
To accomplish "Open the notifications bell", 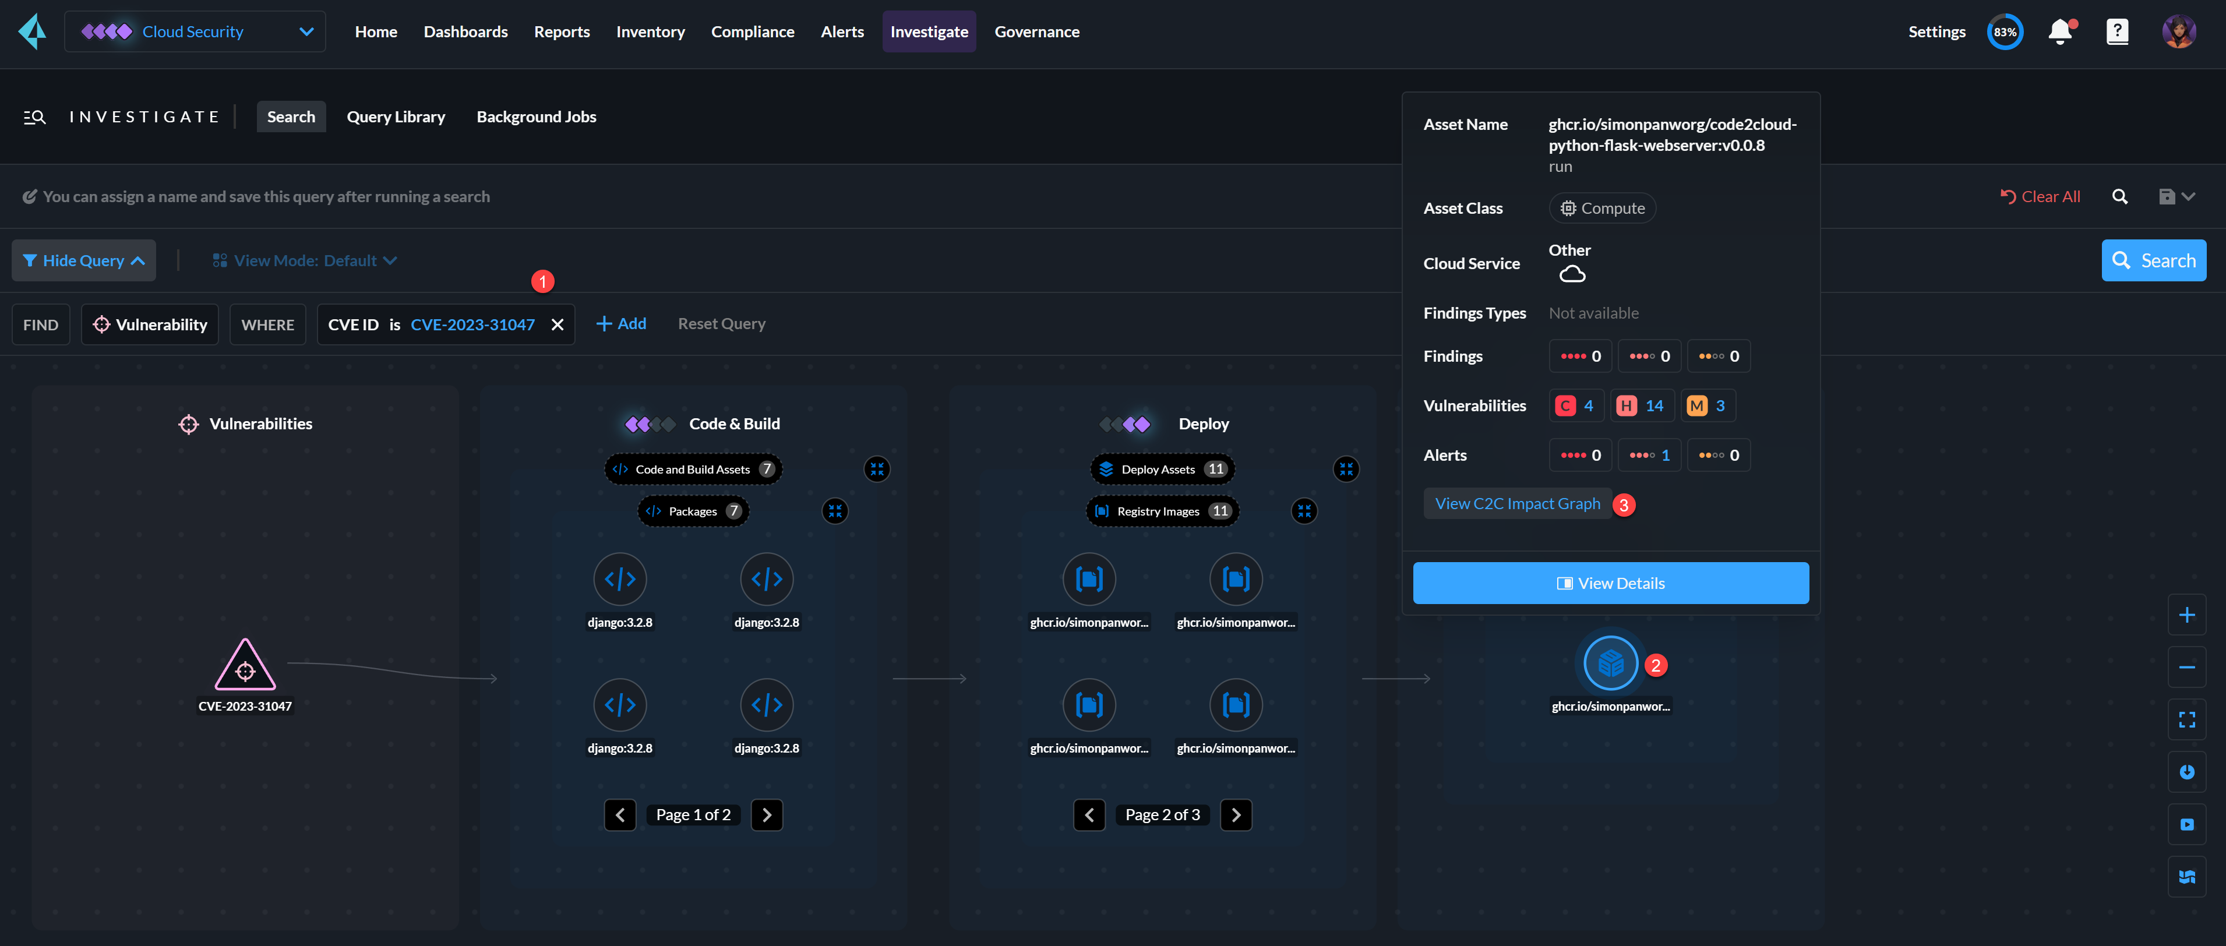I will click(2060, 32).
